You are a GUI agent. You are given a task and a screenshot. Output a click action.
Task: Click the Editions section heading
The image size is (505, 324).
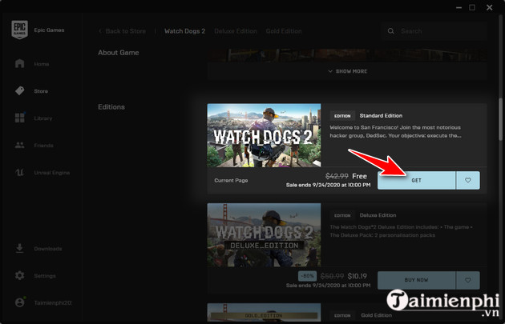coord(111,107)
